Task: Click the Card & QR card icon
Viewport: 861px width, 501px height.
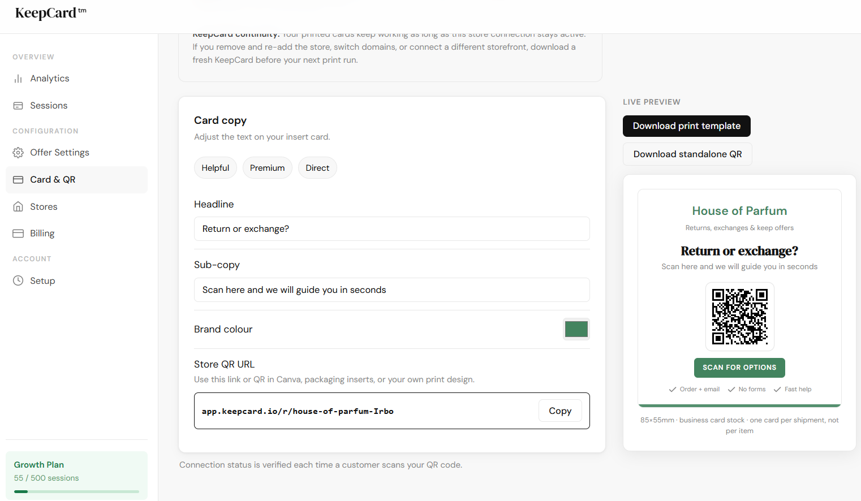Action: (x=18, y=179)
